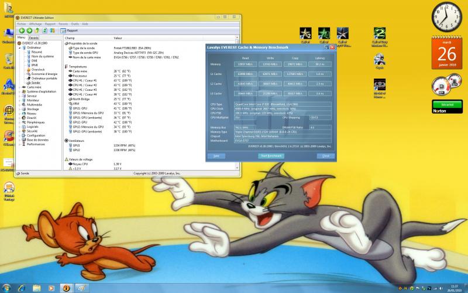Click the Motherboard EVGA field in benchmark

283,141
